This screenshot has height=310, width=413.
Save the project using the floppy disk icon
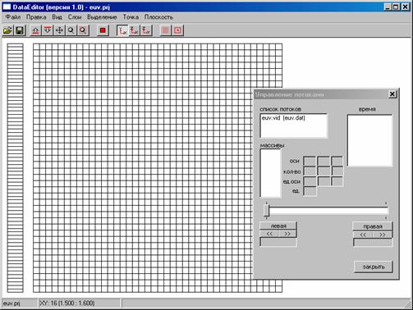click(x=20, y=30)
